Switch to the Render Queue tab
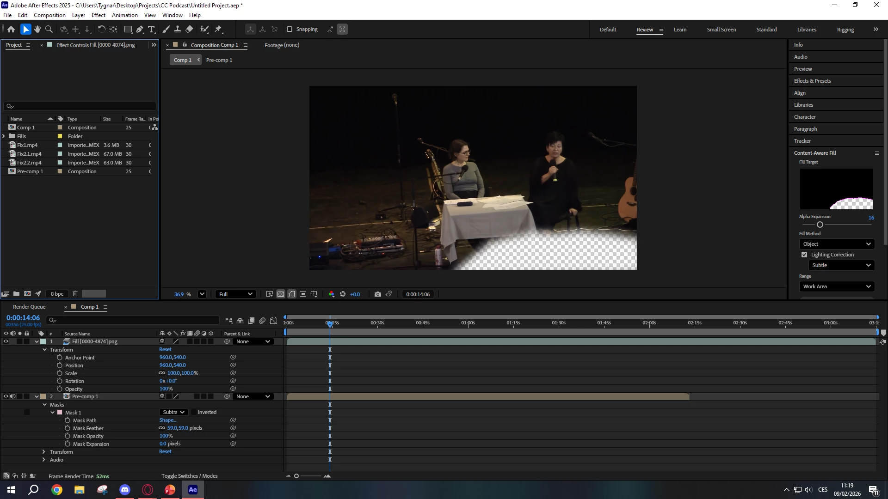888x499 pixels. [x=29, y=307]
